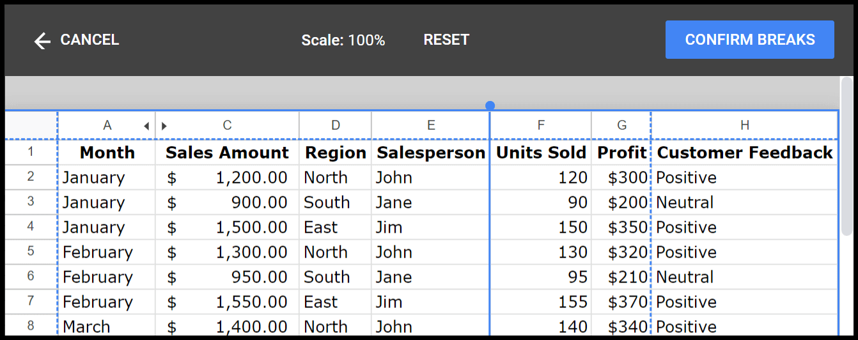The width and height of the screenshot is (858, 340).
Task: Click the $320 profit cell
Action: click(621, 252)
